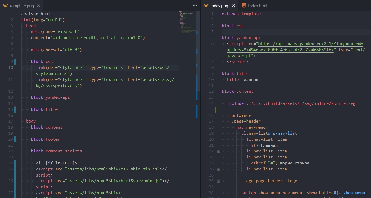371x198 pixels.
Task: Click the api-maps.yandex.ru script URL
Action: pyautogui.click(x=295, y=47)
